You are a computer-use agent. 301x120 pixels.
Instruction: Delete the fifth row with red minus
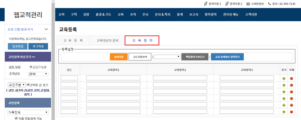[x=291, y=105]
